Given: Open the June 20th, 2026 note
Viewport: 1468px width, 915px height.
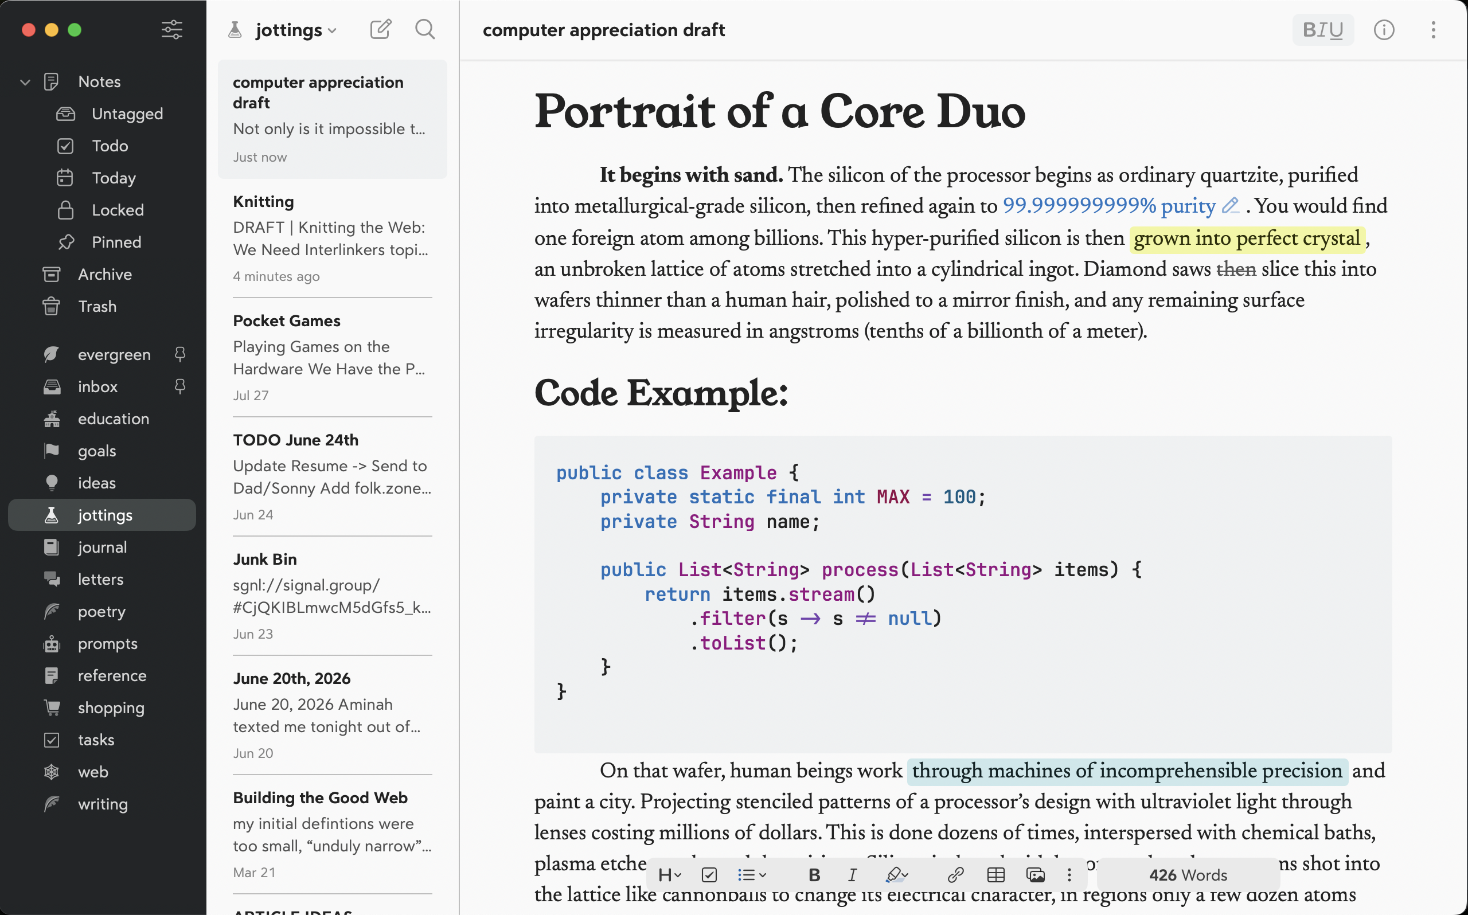Looking at the screenshot, I should 332,715.
